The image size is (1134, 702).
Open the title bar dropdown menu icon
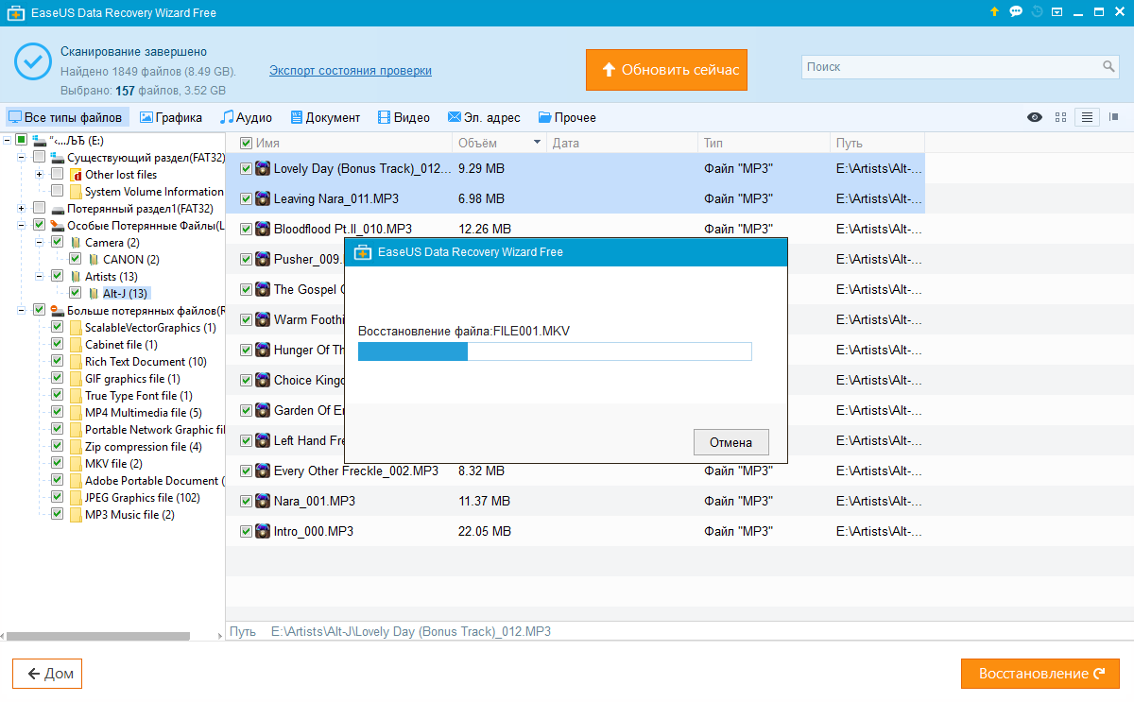(1058, 12)
